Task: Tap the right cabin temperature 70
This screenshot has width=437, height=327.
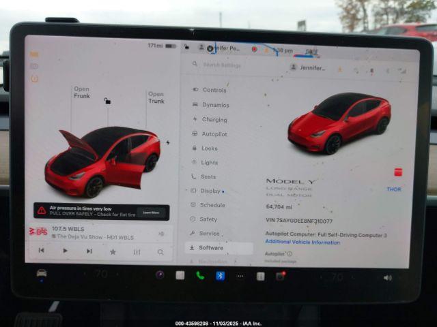Action: [337, 277]
